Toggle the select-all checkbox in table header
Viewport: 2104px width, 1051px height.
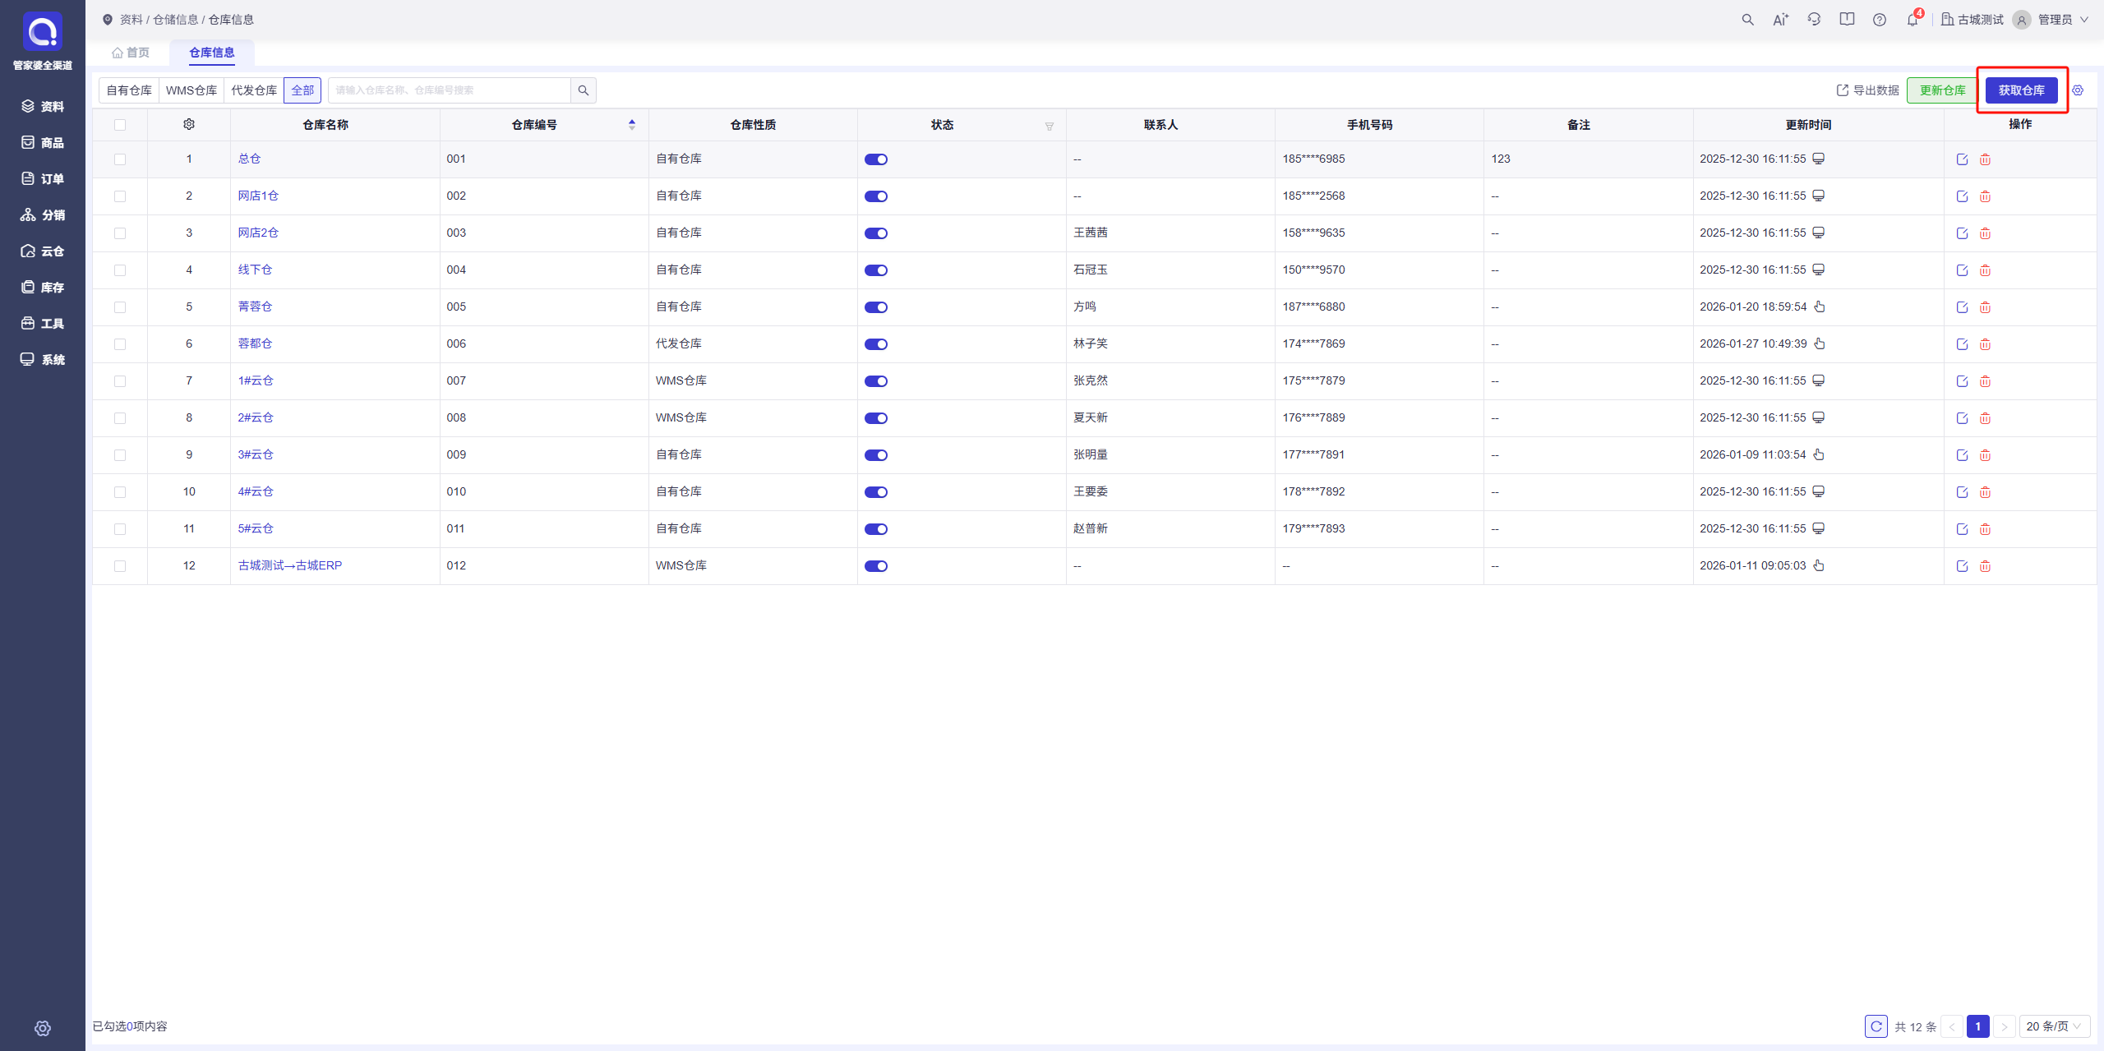[x=120, y=125]
